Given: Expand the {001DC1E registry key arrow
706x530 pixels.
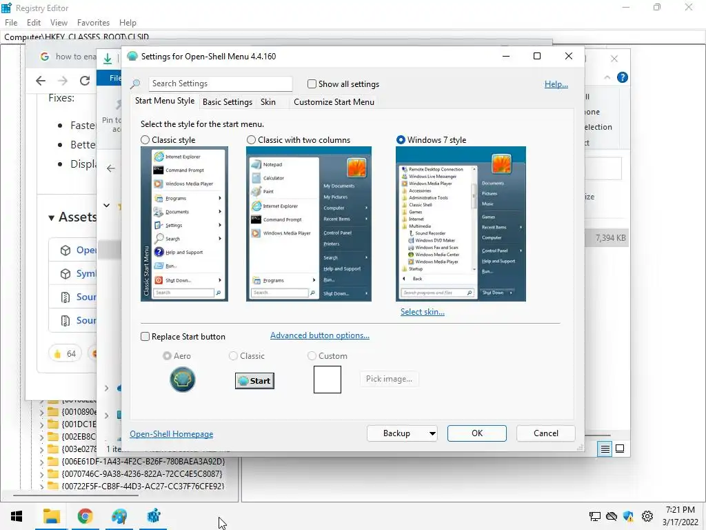Looking at the screenshot, I should point(41,424).
